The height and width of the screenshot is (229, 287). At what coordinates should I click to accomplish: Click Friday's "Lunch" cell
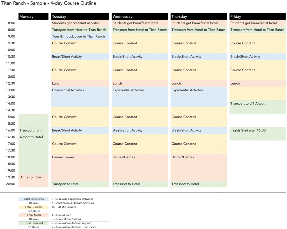click(258, 84)
